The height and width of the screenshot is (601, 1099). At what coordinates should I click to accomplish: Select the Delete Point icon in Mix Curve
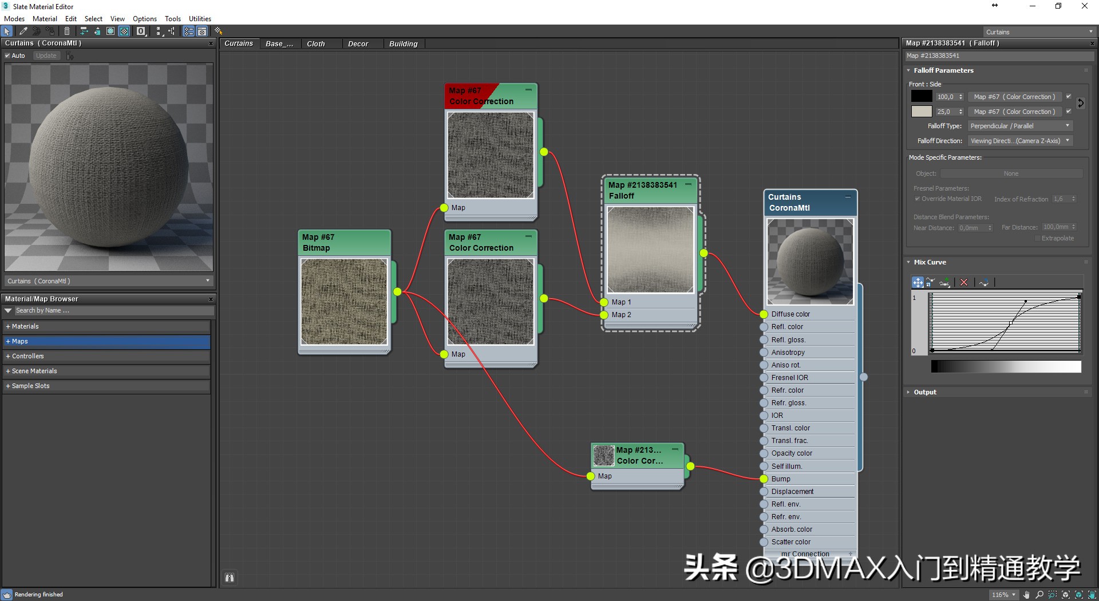click(964, 282)
